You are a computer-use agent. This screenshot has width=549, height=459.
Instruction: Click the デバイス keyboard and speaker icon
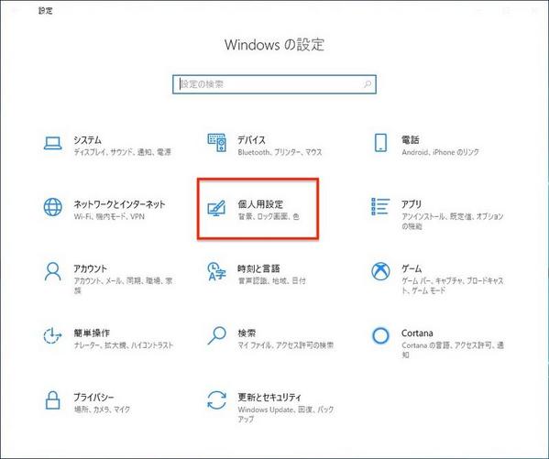click(216, 143)
